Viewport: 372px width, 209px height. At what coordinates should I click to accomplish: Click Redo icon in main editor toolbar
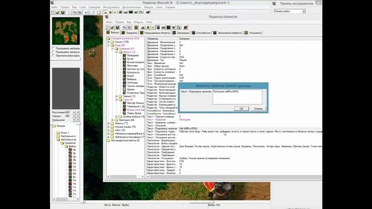pos(92,12)
